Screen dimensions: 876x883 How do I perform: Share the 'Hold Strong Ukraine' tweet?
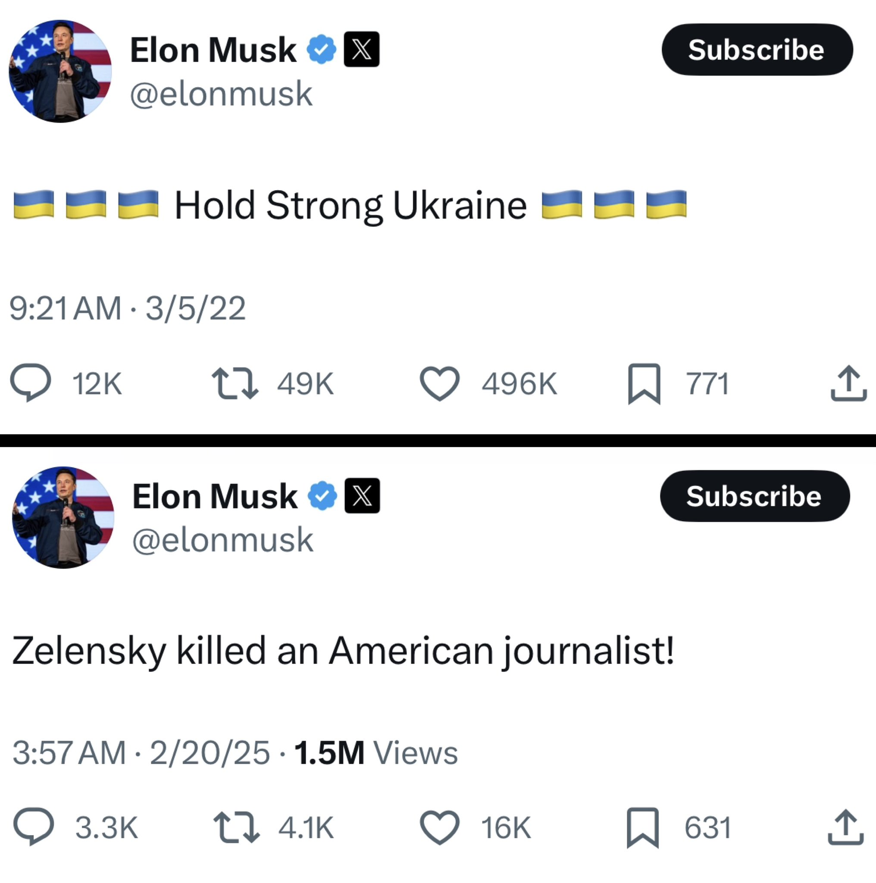[x=848, y=383]
